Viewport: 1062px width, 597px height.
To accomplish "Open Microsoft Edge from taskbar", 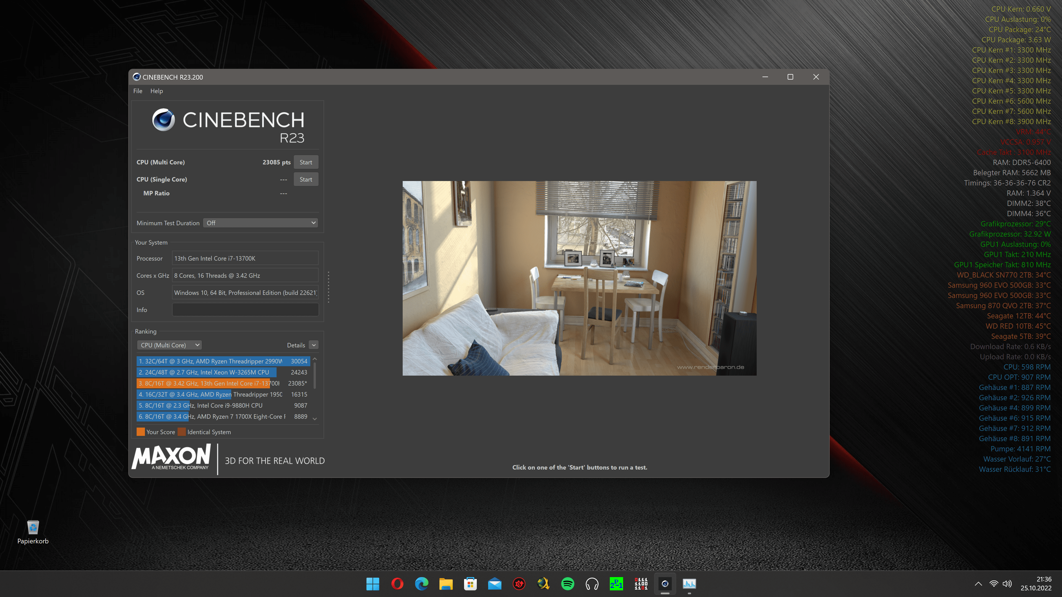I will coord(421,584).
